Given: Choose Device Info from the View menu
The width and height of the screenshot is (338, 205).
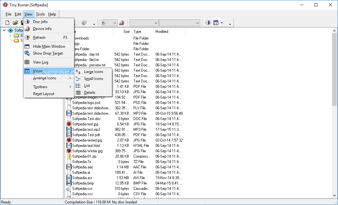Looking at the screenshot, I should (49, 29).
